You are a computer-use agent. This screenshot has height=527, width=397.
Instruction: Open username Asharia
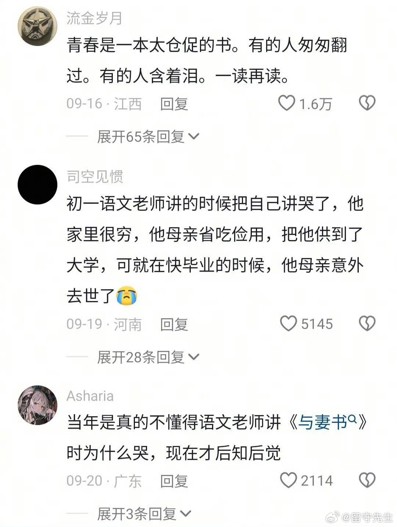pyautogui.click(x=90, y=396)
